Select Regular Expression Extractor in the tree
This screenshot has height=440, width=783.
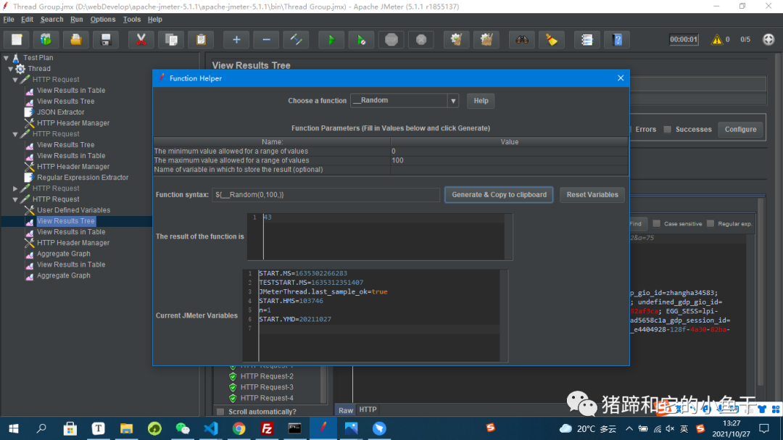pos(83,178)
